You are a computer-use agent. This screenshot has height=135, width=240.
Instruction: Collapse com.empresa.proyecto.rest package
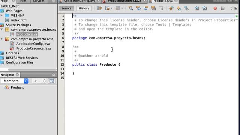[1, 39]
